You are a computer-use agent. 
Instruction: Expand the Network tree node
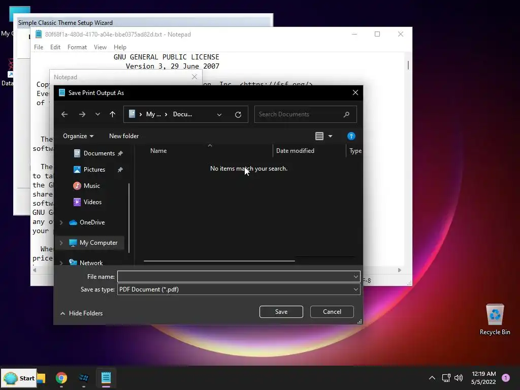pos(61,263)
